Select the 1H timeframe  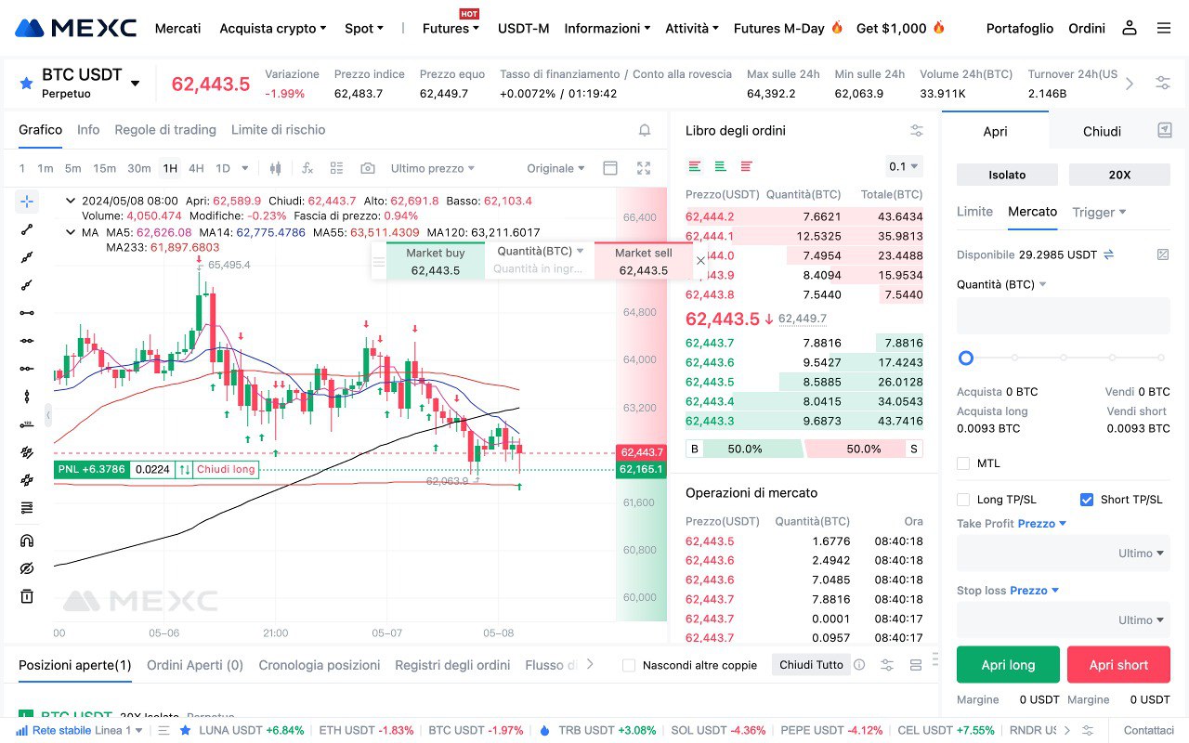(170, 168)
